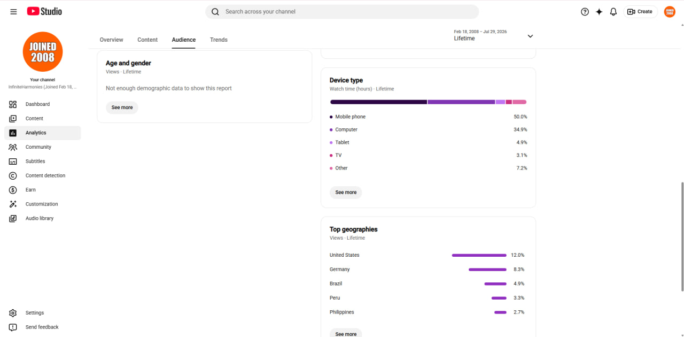Click the Mobile phone segment of device bar

click(x=378, y=102)
